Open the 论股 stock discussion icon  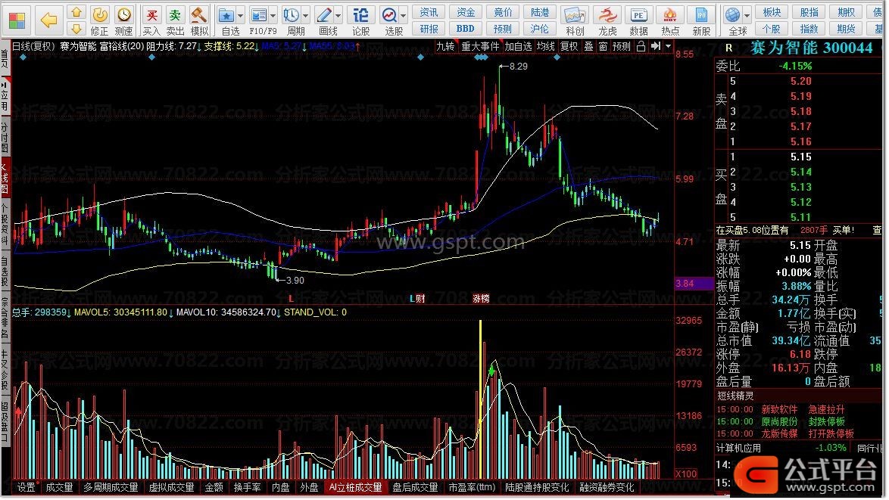(x=360, y=21)
